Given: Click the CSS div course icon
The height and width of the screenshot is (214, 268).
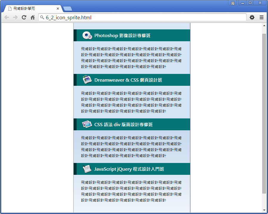Looking at the screenshot, I should pos(87,124).
